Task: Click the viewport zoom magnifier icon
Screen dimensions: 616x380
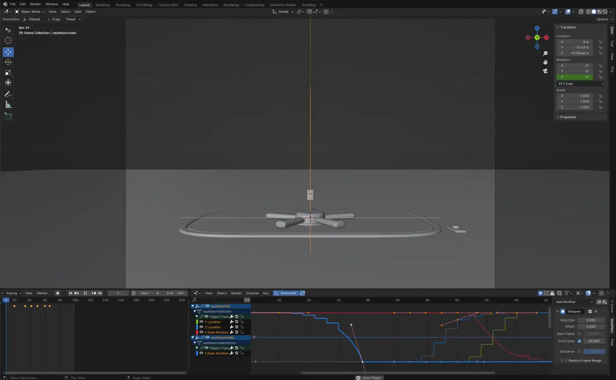Action: tap(545, 53)
